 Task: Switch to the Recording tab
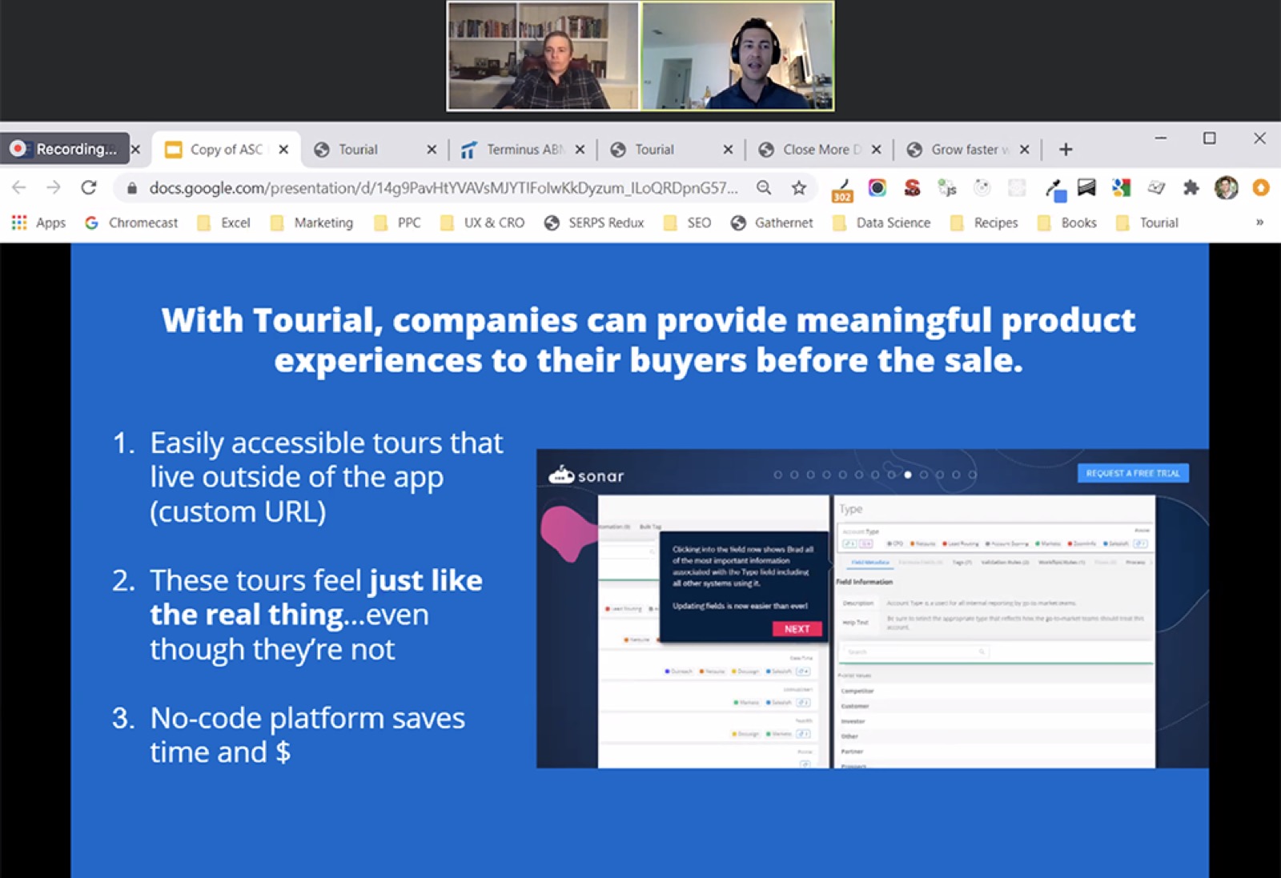point(66,149)
